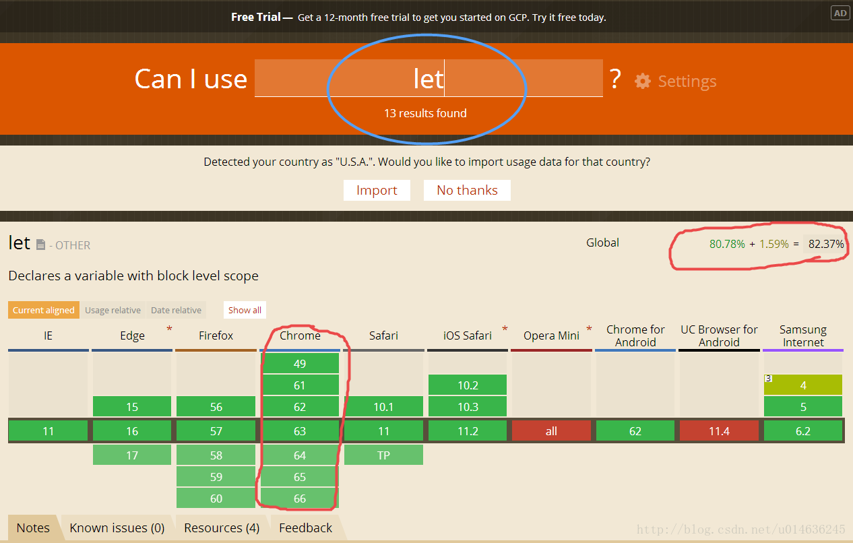The image size is (853, 543).
Task: Click the IE 11 support cell
Action: point(48,431)
